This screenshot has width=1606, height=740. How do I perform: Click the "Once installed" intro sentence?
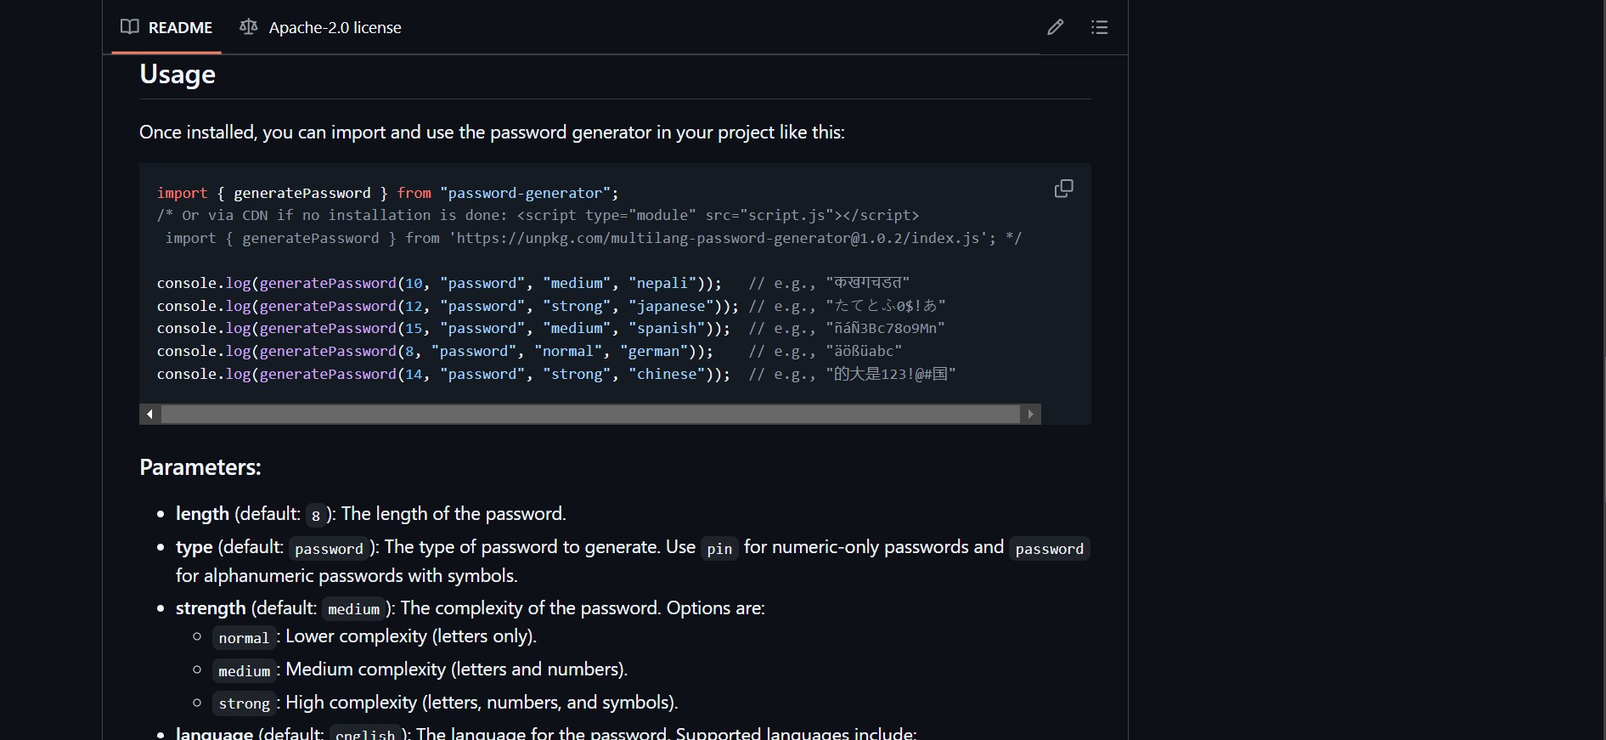[x=492, y=133]
